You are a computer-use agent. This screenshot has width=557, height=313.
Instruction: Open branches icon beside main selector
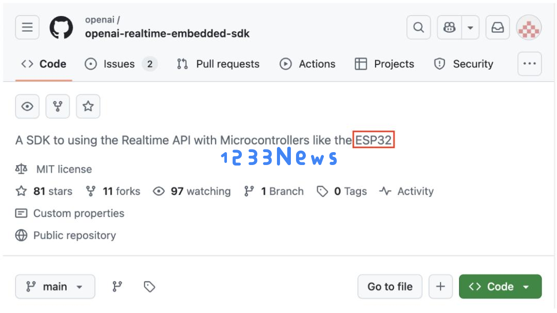tap(117, 286)
